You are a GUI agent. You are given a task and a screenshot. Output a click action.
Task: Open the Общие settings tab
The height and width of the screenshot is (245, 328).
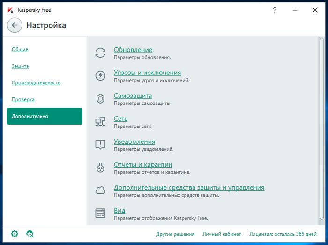pyautogui.click(x=20, y=49)
